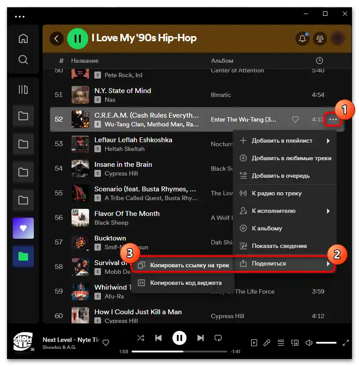Open connect to a device icon
Viewport: 359px width, 366px height.
click(x=295, y=343)
